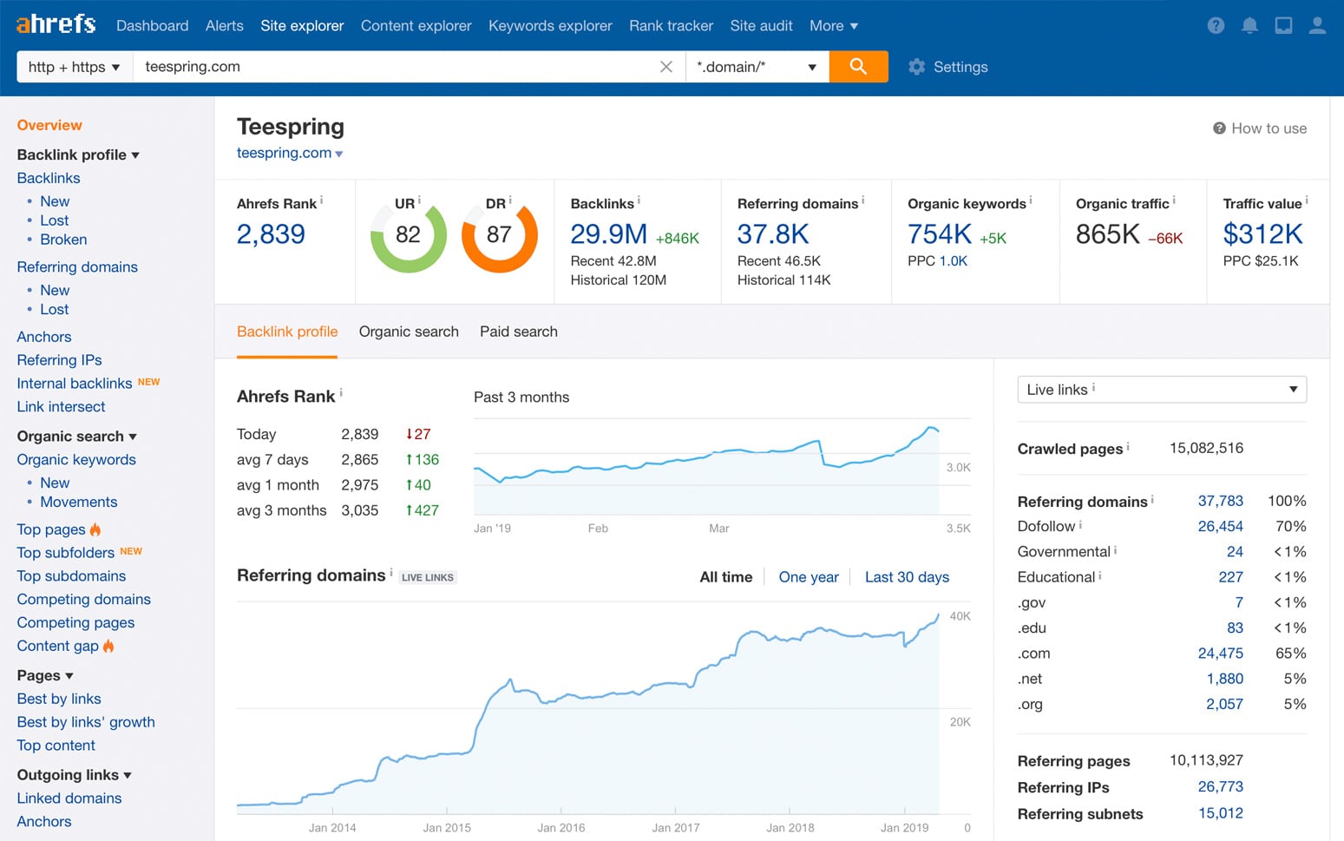Open Settings via the gear icon
Screen dimensions: 1344x841
[917, 67]
